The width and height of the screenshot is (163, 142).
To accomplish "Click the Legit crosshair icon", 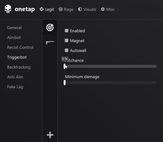I will [x=42, y=9].
